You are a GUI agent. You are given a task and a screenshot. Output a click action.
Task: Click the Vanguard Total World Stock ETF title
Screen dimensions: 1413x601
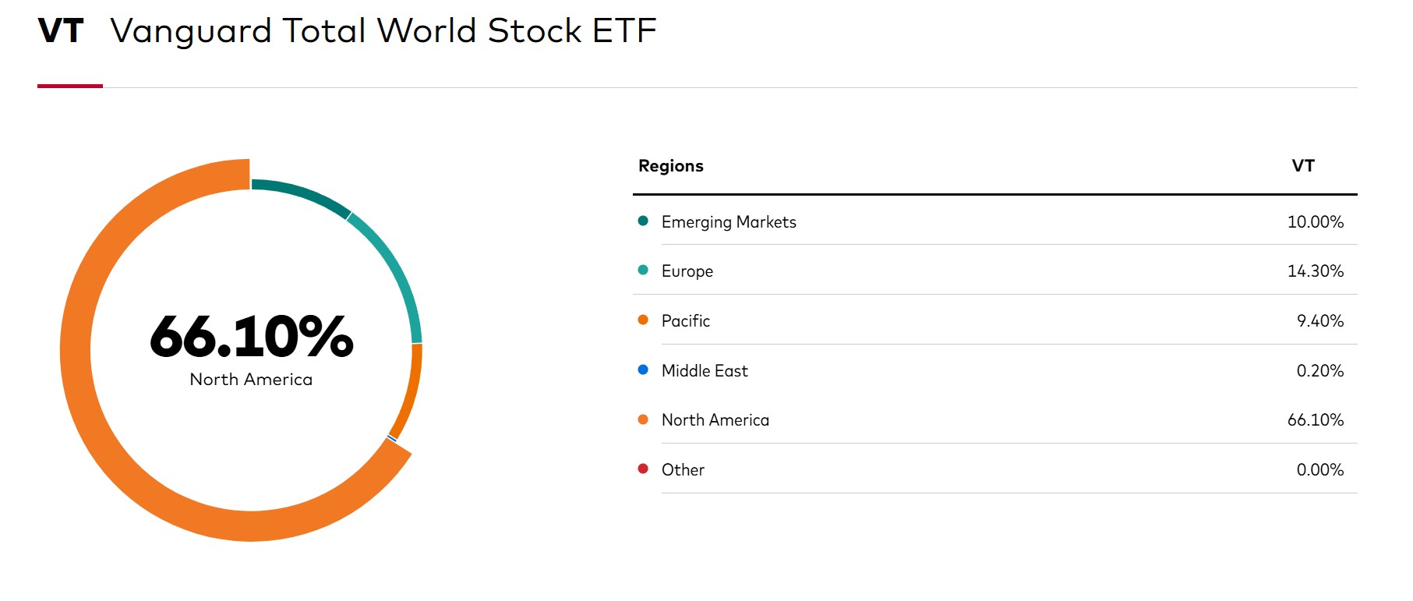point(383,31)
